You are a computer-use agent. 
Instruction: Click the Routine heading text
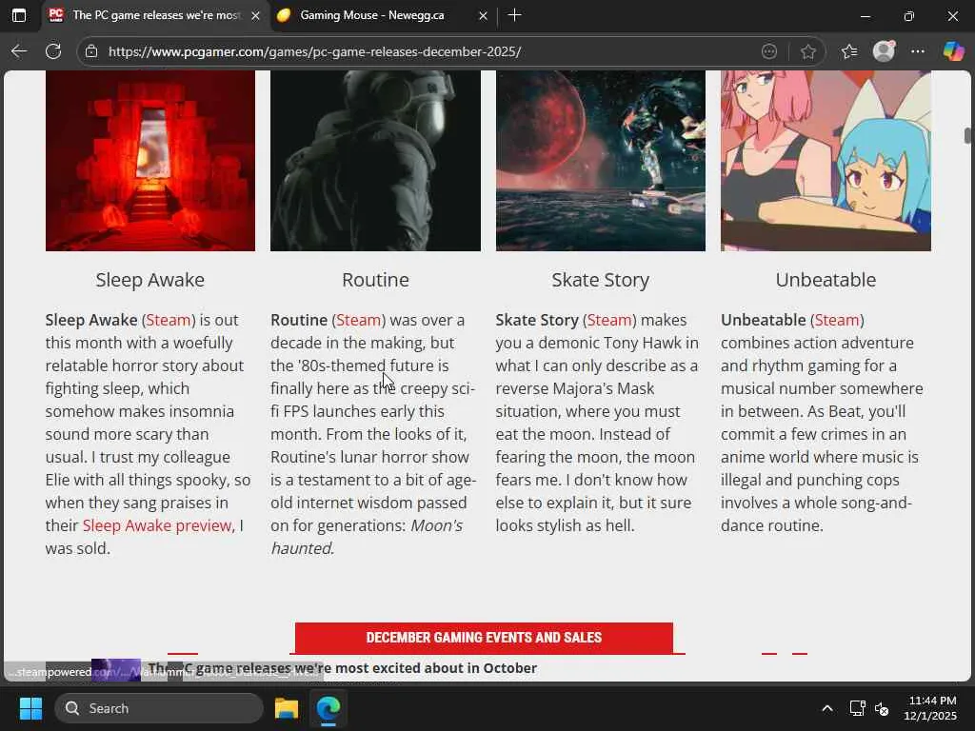375,281
